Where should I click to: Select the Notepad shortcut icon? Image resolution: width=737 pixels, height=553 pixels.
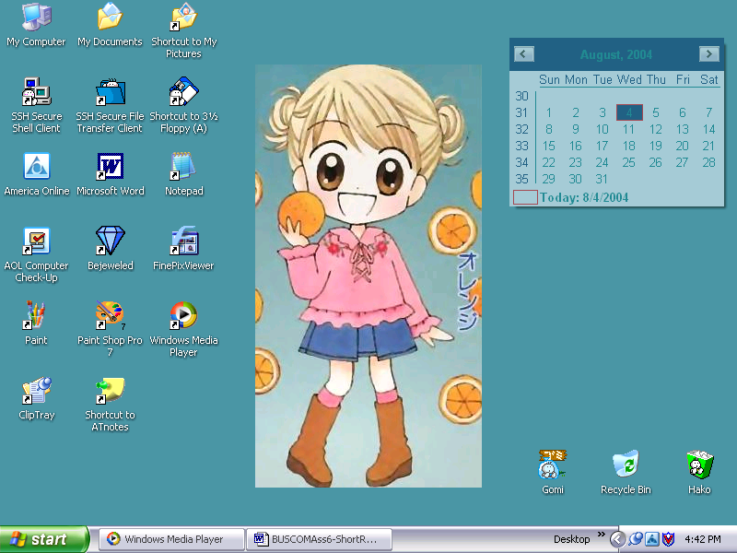(183, 166)
